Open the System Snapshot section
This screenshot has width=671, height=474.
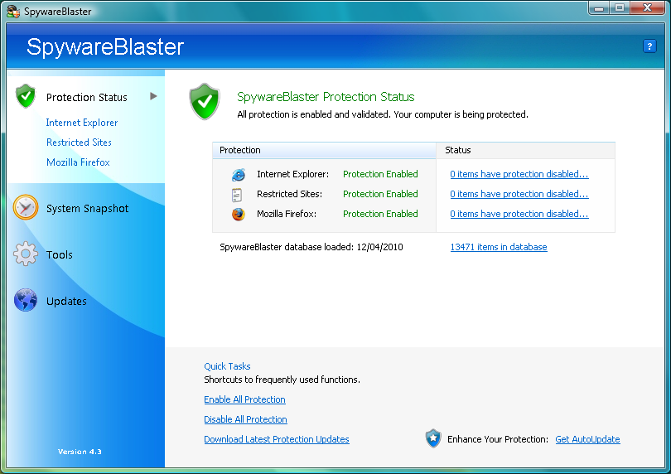(x=87, y=209)
